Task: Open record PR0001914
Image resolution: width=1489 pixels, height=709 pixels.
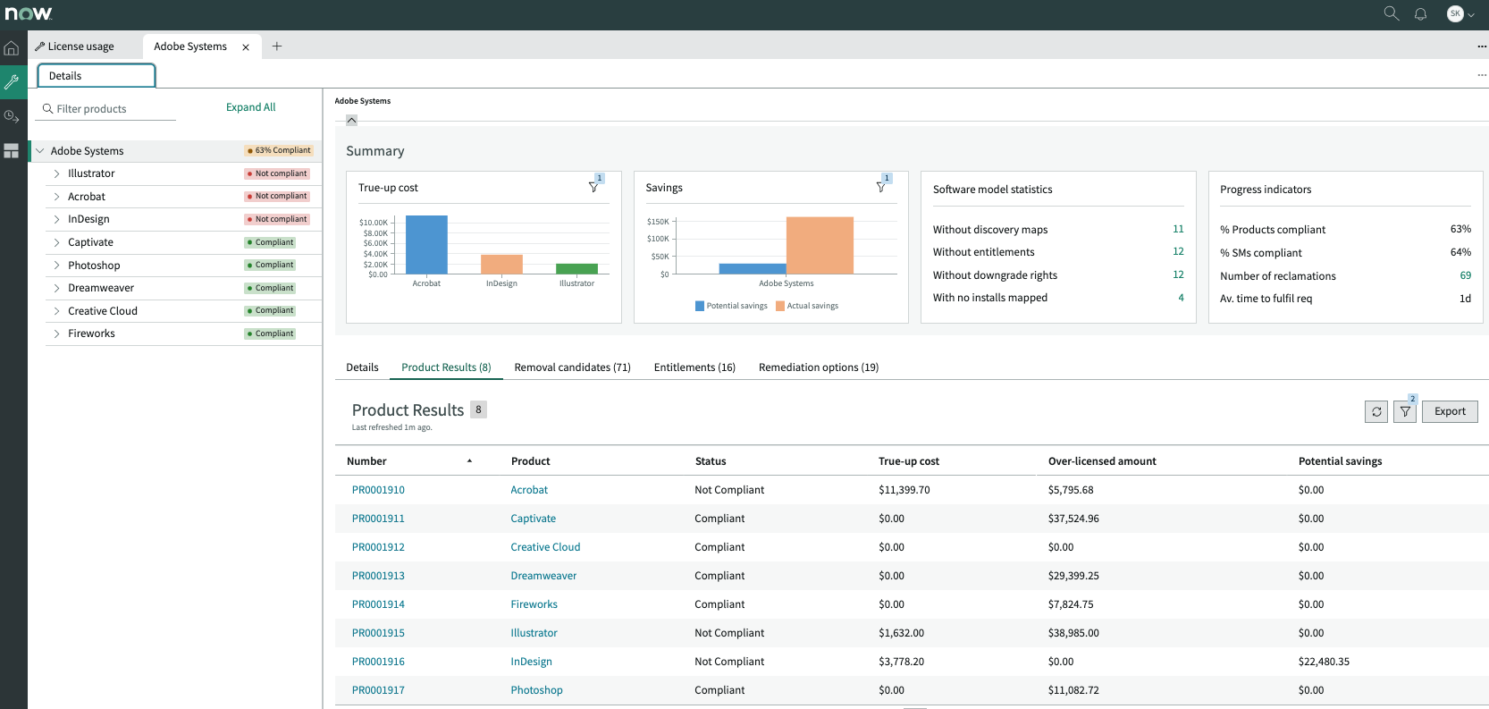Action: (x=378, y=604)
